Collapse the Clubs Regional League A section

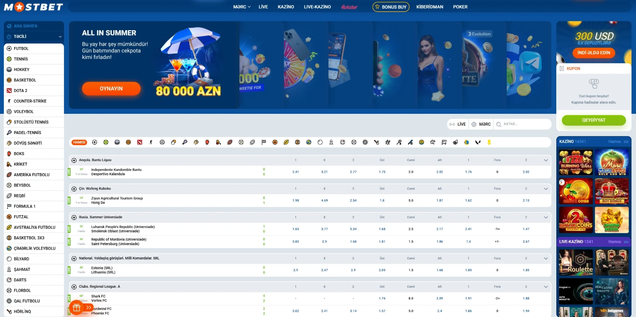click(x=546, y=287)
